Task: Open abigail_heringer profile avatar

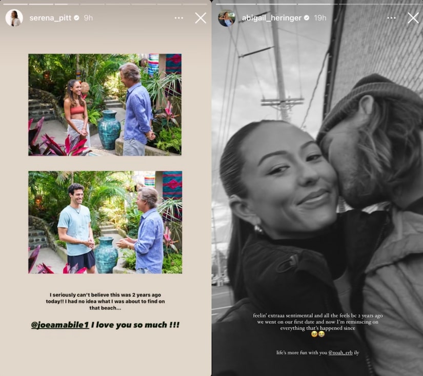Action: [227, 18]
